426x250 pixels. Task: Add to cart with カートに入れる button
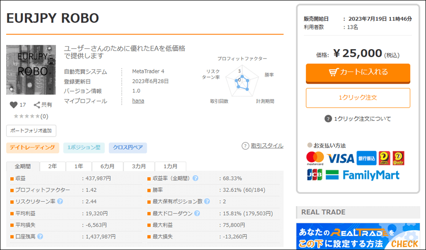[358, 72]
